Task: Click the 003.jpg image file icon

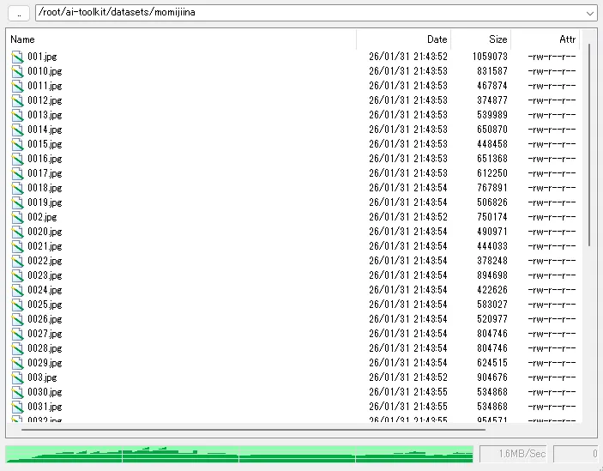Action: click(17, 377)
